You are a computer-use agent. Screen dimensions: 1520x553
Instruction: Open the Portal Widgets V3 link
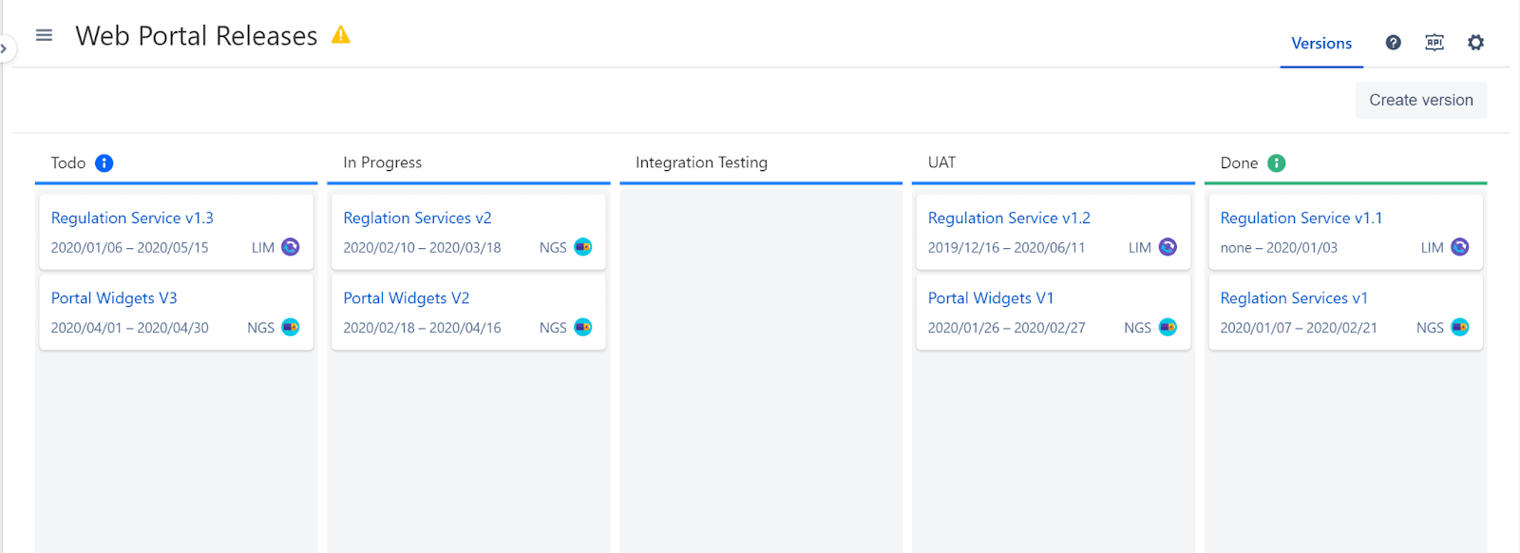[x=114, y=297]
